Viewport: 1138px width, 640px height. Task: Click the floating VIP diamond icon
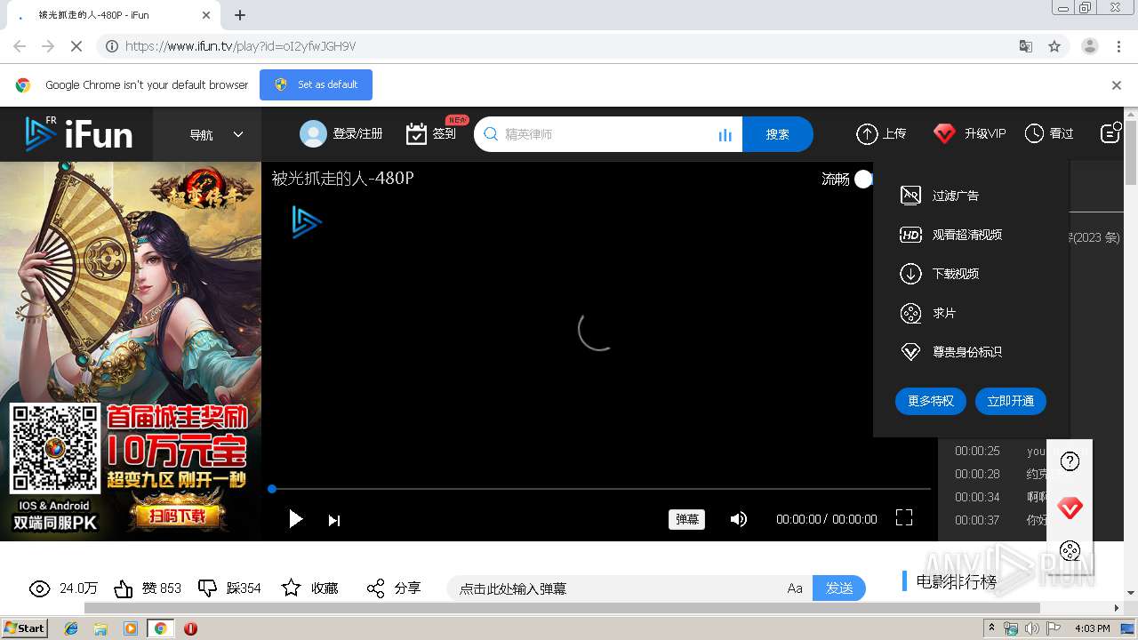pos(1070,508)
